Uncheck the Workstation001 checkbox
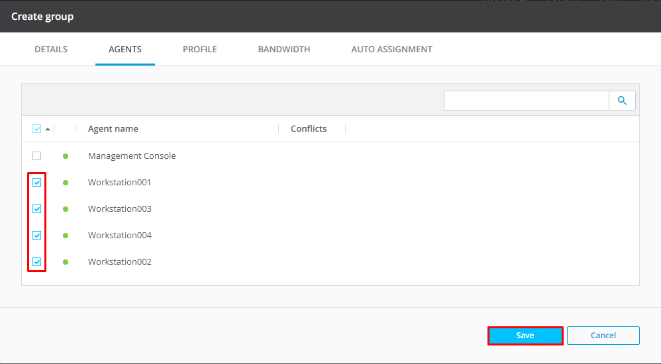This screenshot has width=661, height=364. pos(36,183)
